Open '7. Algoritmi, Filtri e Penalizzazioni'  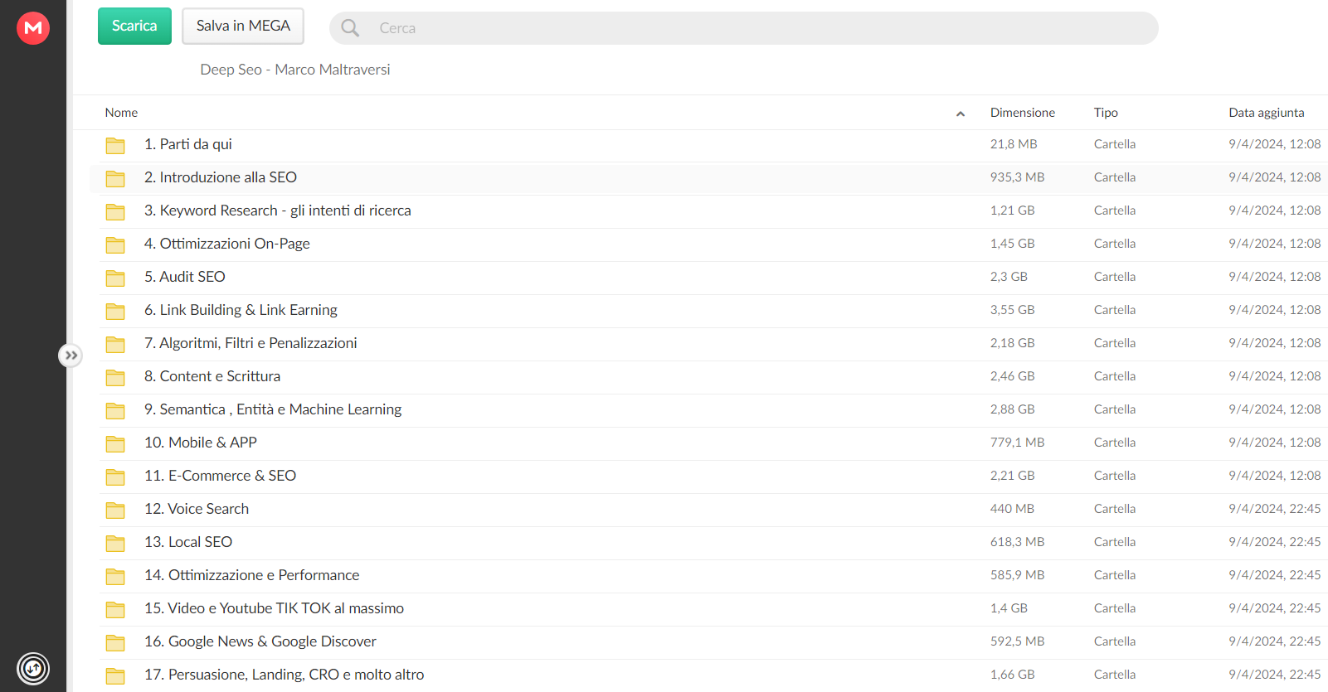pyautogui.click(x=251, y=343)
